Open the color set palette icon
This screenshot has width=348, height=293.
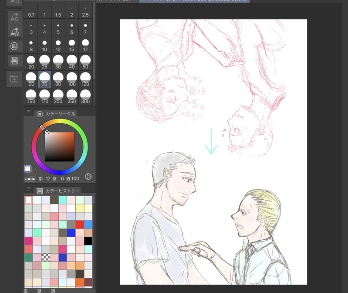(14, 46)
